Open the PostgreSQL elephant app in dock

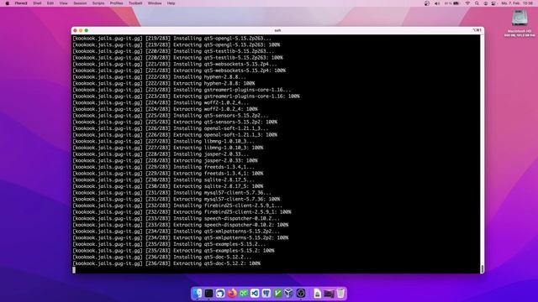pyautogui.click(x=266, y=294)
